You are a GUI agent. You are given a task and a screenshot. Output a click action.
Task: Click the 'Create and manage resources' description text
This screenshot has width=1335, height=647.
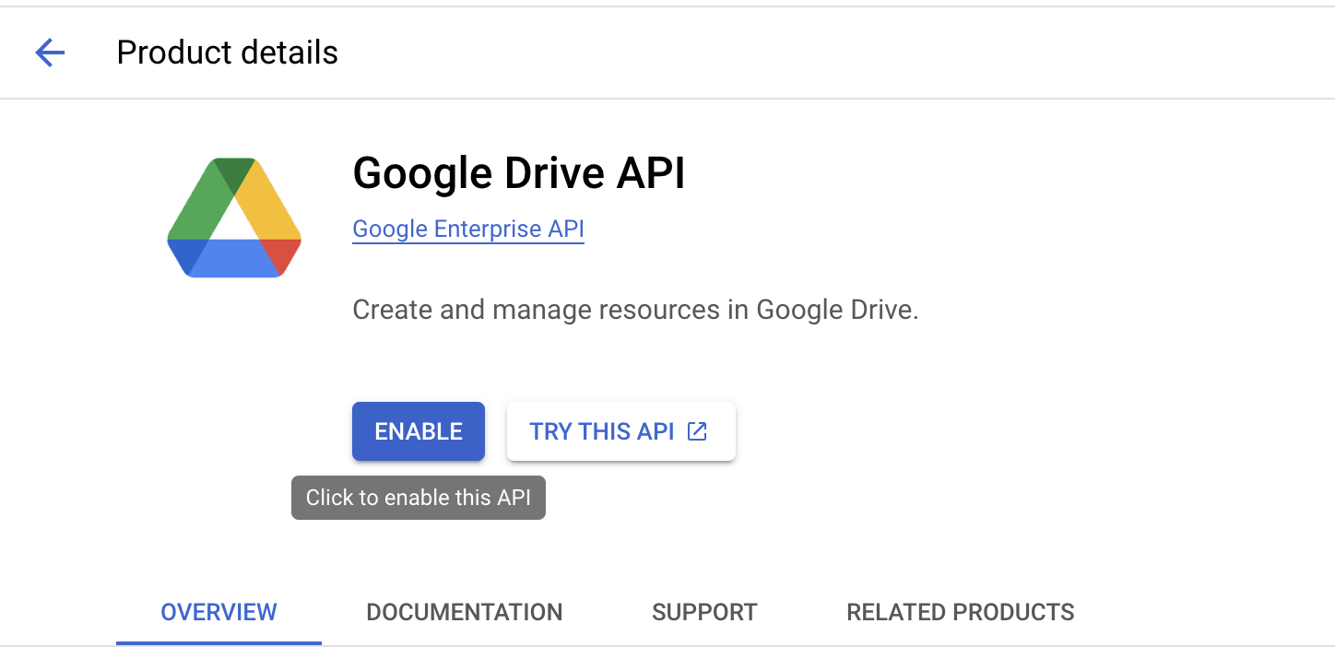[x=636, y=310]
